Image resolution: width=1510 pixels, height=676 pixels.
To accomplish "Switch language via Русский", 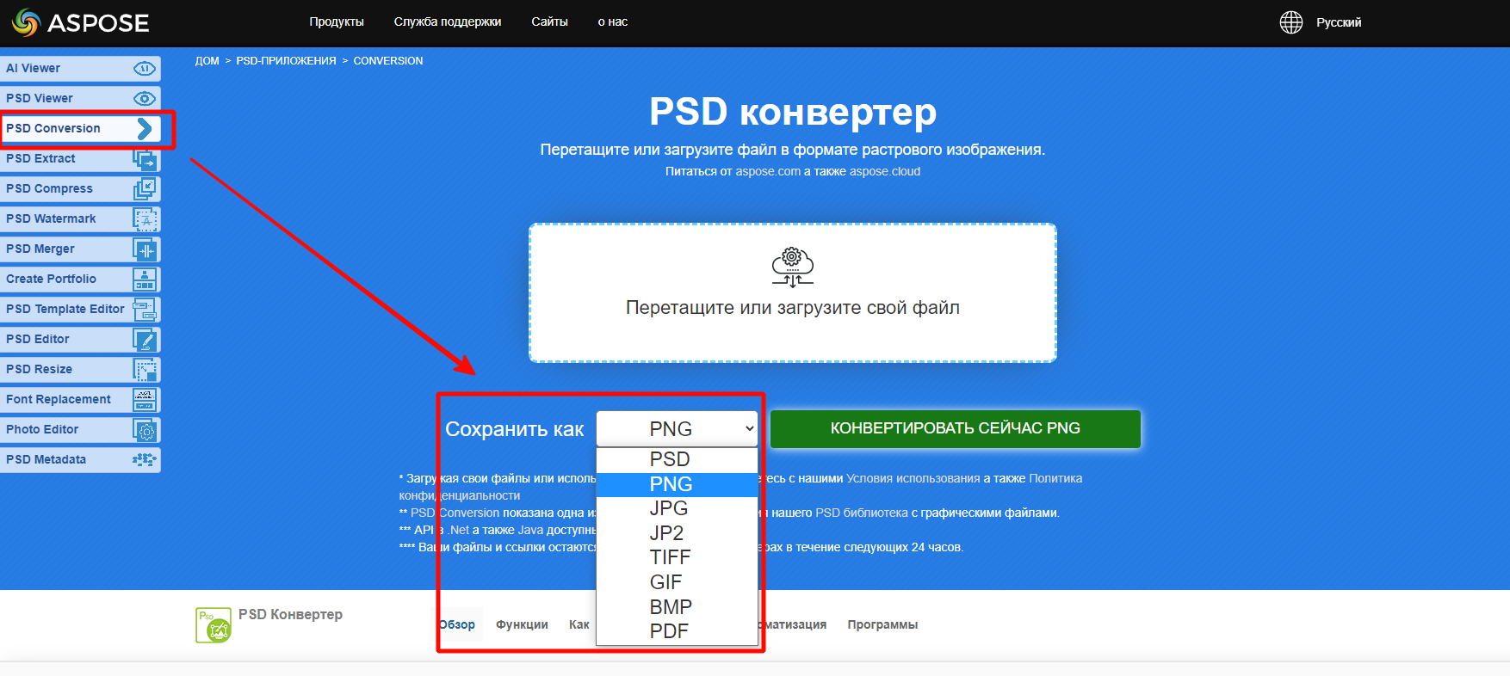I will (1339, 22).
